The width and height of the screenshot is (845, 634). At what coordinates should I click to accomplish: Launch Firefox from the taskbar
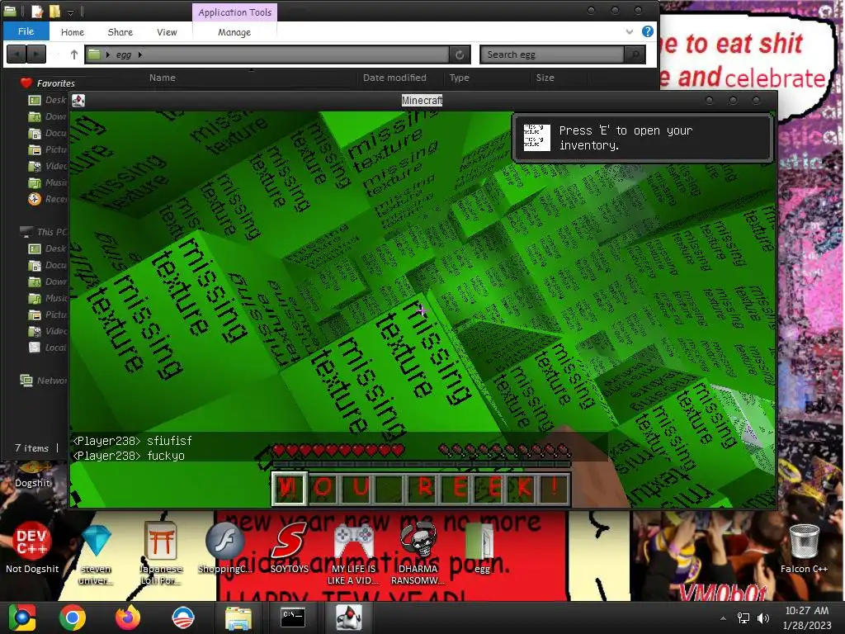128,617
